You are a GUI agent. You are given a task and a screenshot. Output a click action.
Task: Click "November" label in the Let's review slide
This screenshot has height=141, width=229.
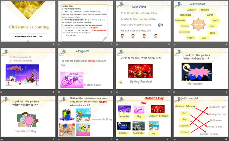[x=180, y=20]
